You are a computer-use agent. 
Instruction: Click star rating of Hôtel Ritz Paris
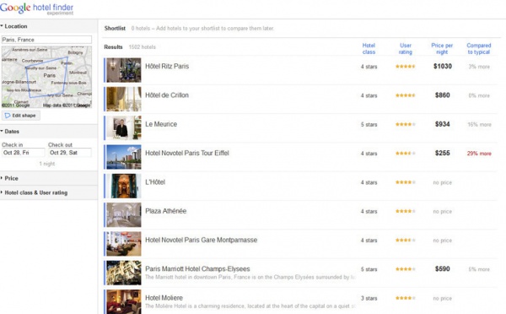[x=406, y=67]
